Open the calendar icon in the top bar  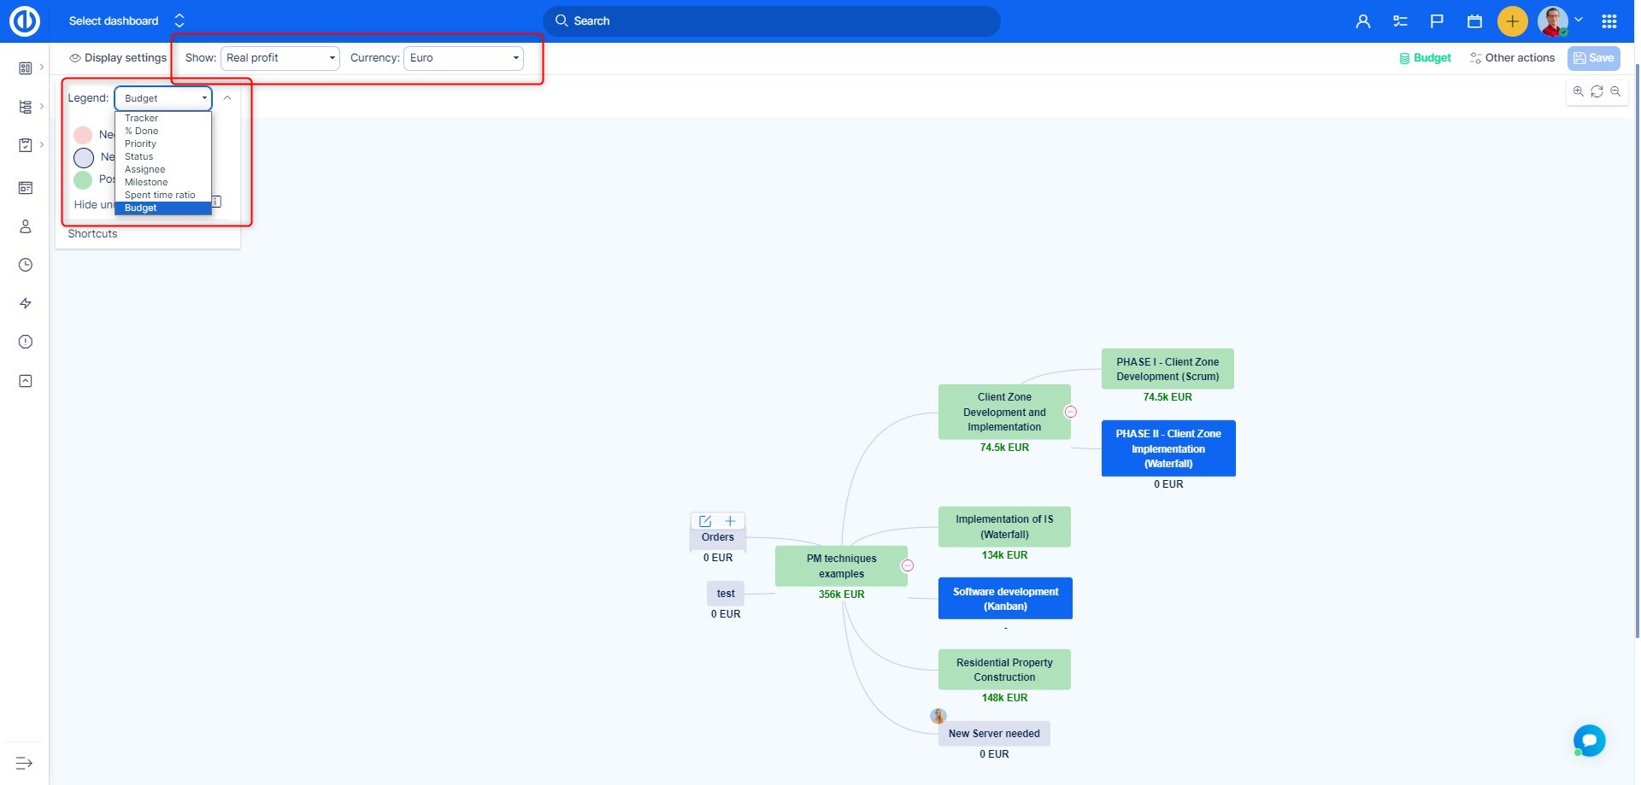tap(1474, 21)
